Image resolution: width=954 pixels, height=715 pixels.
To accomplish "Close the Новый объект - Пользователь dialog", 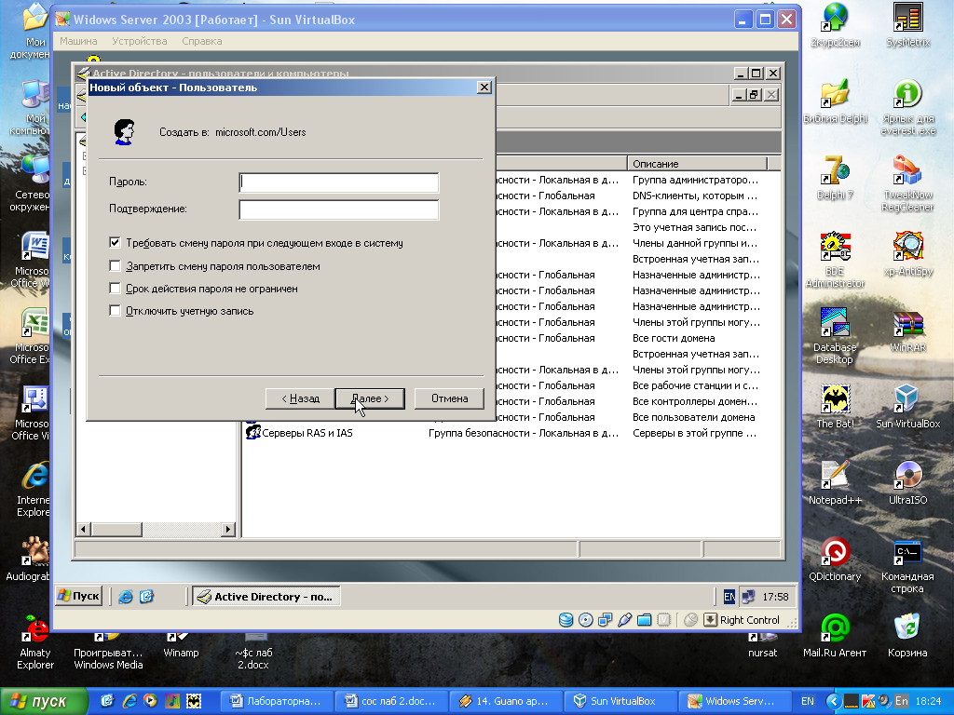I will 484,87.
